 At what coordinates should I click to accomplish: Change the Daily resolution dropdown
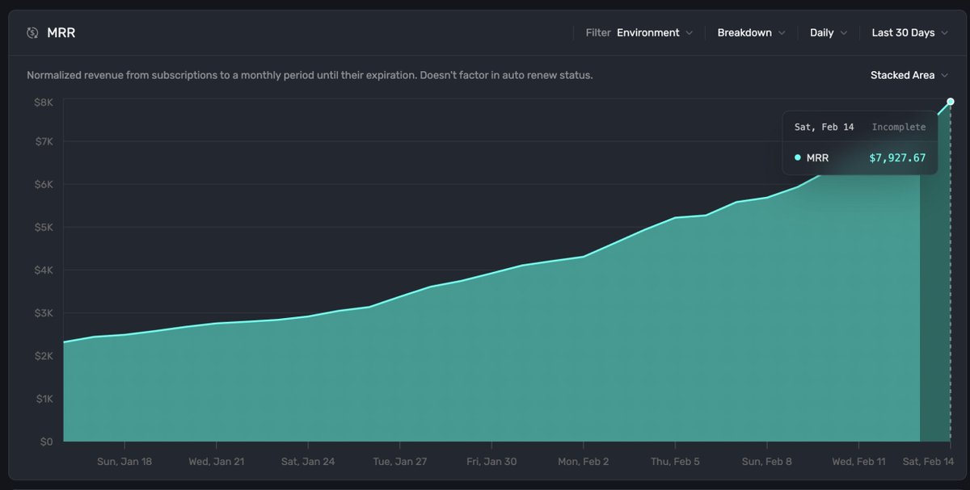tap(829, 33)
